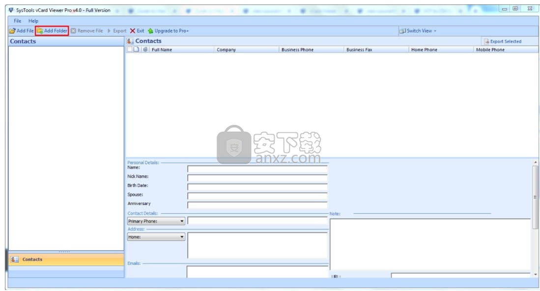Sort by Full Name column header
This screenshot has width=540, height=291.
pos(181,50)
